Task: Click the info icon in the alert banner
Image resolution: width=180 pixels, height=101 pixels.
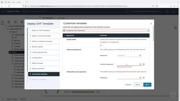Action: pyautogui.click(x=64, y=31)
